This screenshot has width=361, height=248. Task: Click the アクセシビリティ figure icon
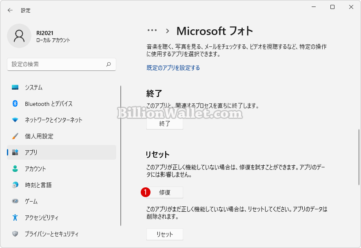pyautogui.click(x=15, y=217)
